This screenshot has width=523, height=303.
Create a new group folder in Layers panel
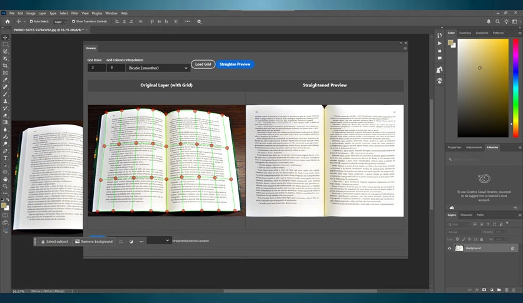pyautogui.click(x=499, y=290)
